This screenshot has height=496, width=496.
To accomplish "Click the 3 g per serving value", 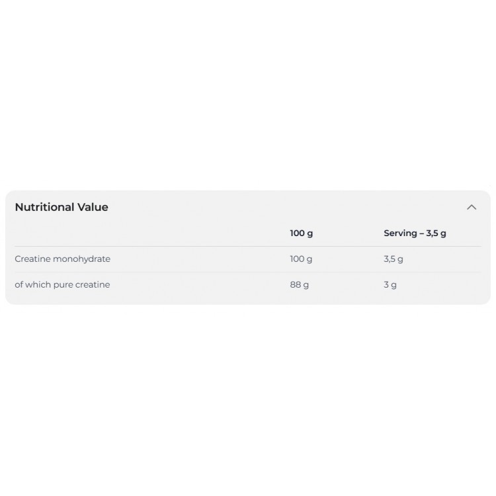I will (x=390, y=284).
